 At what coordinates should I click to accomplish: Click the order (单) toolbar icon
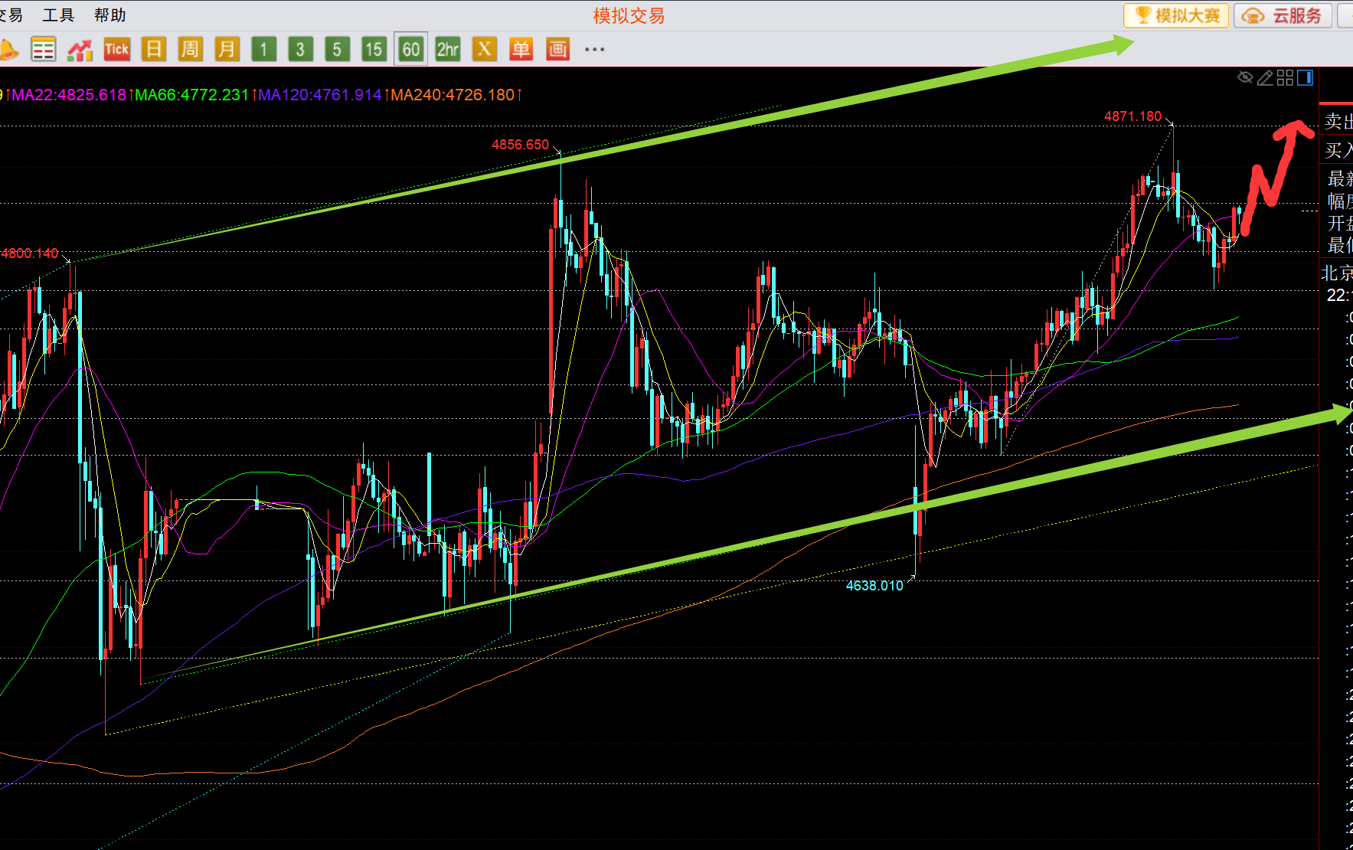(x=521, y=50)
